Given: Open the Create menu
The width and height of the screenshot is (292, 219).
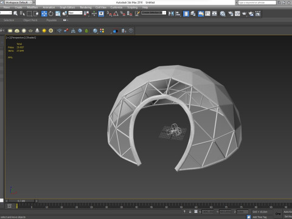Looking at the screenshot, I should pos(18,7).
